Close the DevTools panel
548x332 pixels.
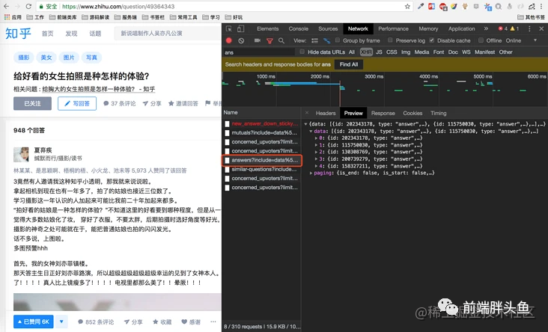[x=541, y=29]
